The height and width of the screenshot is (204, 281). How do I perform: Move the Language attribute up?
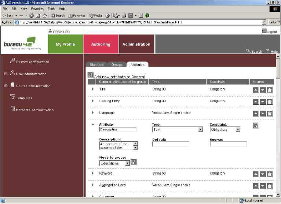click(256, 114)
